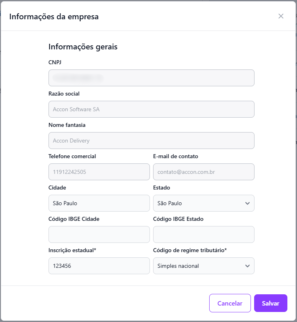
Task: Click the Nome fantasia text box
Action: coord(151,141)
